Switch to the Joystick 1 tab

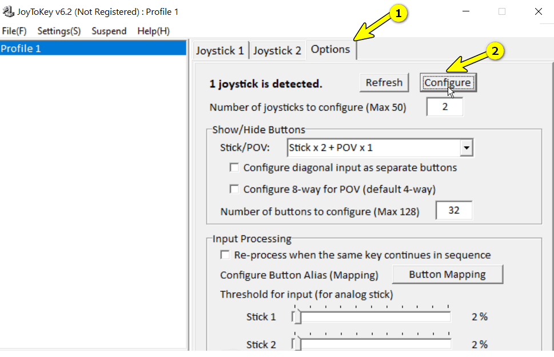(x=220, y=51)
